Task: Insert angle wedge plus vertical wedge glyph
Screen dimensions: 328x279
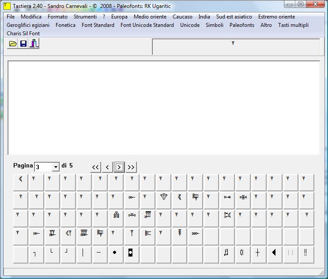Action: (68, 237)
